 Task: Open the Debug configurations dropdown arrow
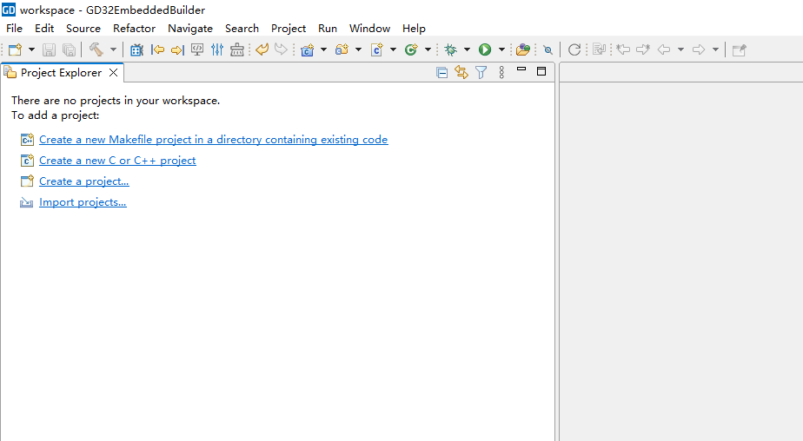[x=467, y=49]
